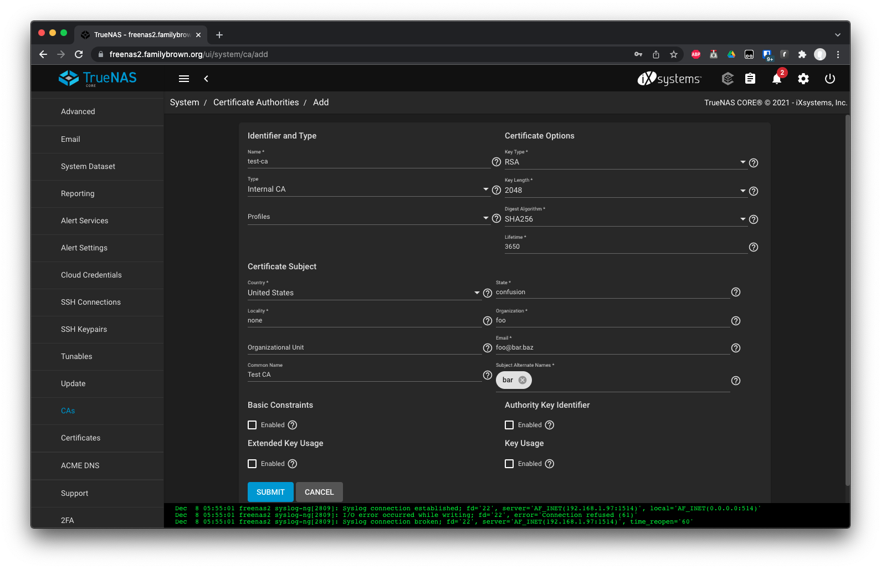
Task: Open the Key Type dropdown showing RSA
Action: pyautogui.click(x=626, y=162)
